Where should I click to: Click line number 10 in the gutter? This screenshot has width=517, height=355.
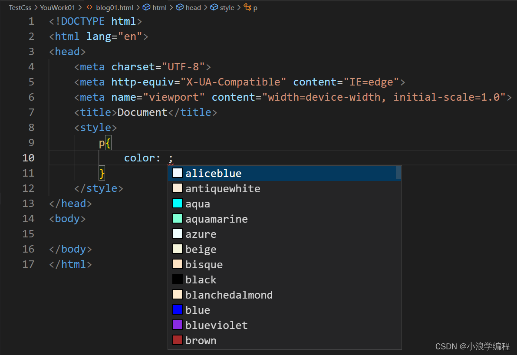coord(28,158)
